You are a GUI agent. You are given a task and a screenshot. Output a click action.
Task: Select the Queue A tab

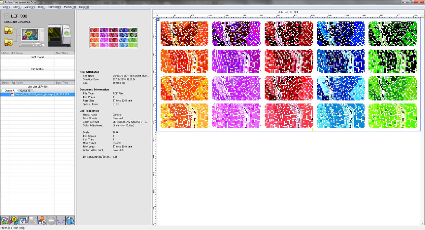coord(9,91)
